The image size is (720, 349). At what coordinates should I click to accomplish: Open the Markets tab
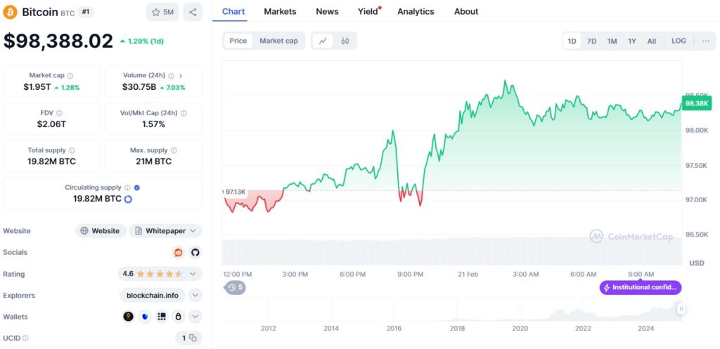click(280, 11)
